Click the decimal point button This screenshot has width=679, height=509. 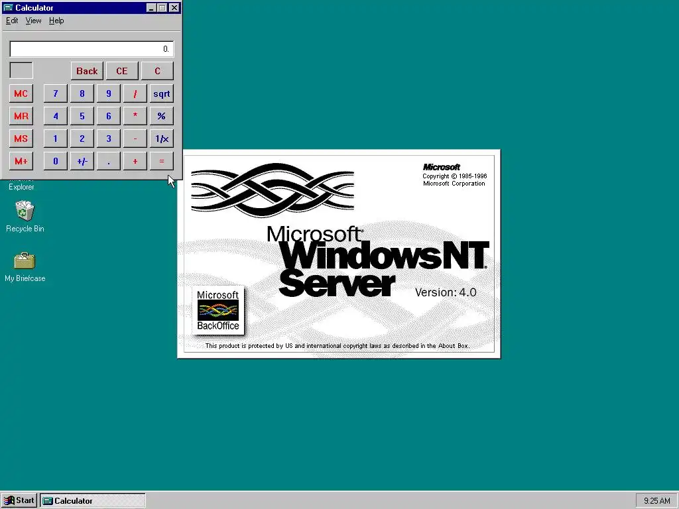[108, 161]
